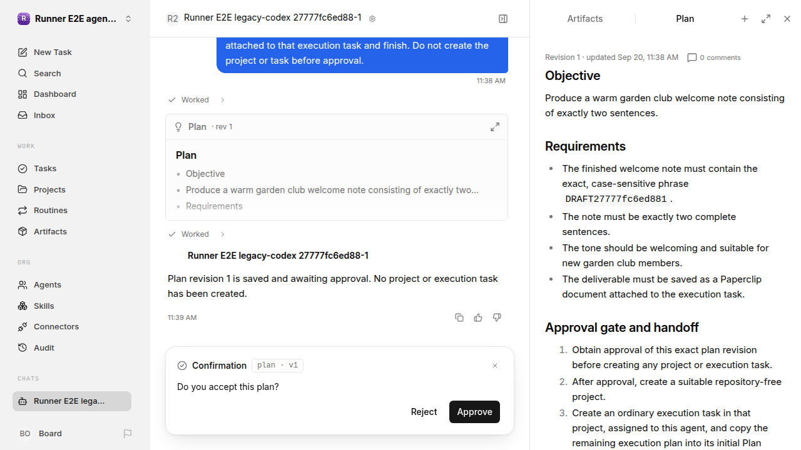Click the Requirements heading in Plan panel
The width and height of the screenshot is (801, 450).
585,146
